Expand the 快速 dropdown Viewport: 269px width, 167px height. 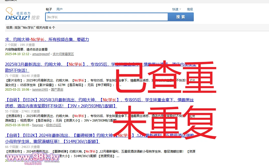[x=176, y=9]
